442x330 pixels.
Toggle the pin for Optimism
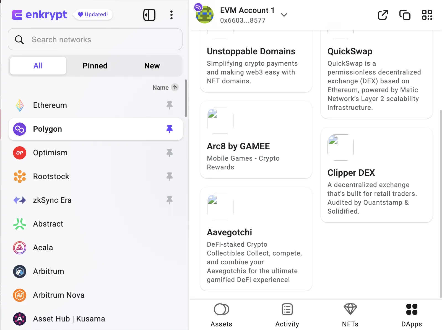pyautogui.click(x=170, y=153)
